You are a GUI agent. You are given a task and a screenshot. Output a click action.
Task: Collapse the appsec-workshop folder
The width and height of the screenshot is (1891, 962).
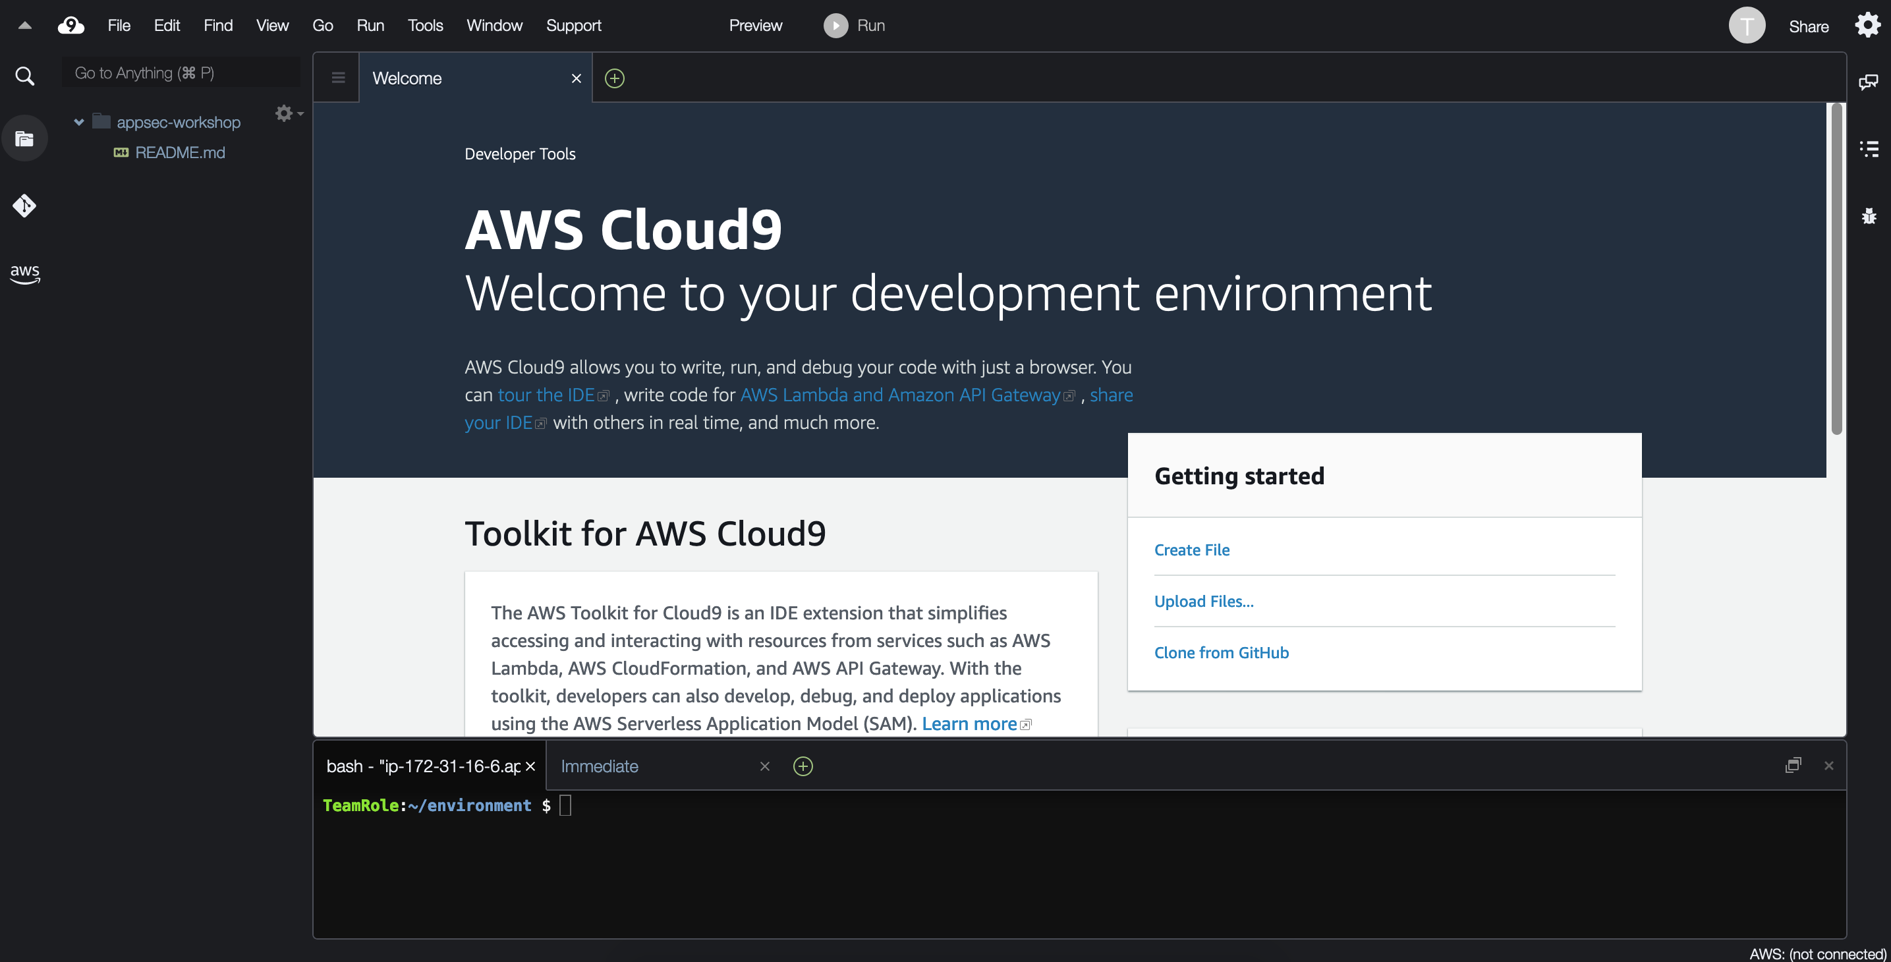[78, 122]
